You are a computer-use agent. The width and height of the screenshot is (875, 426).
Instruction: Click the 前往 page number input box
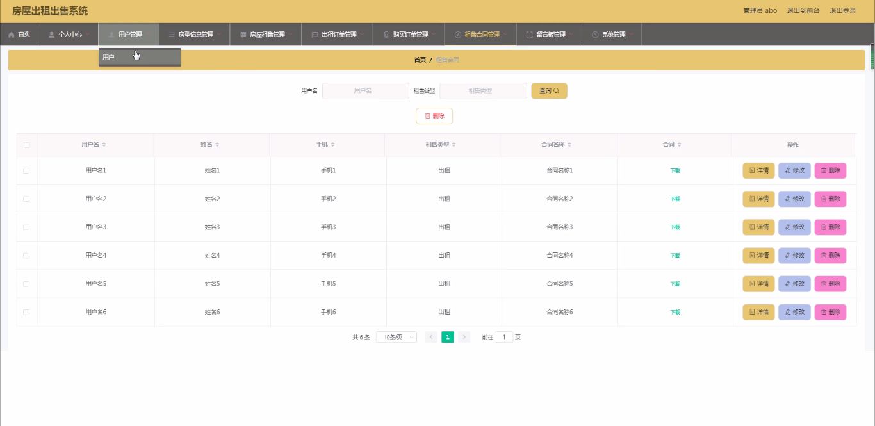(x=503, y=337)
